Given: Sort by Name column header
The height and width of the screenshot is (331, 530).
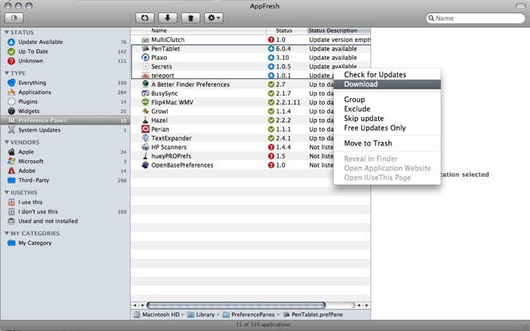Looking at the screenshot, I should 198,30.
